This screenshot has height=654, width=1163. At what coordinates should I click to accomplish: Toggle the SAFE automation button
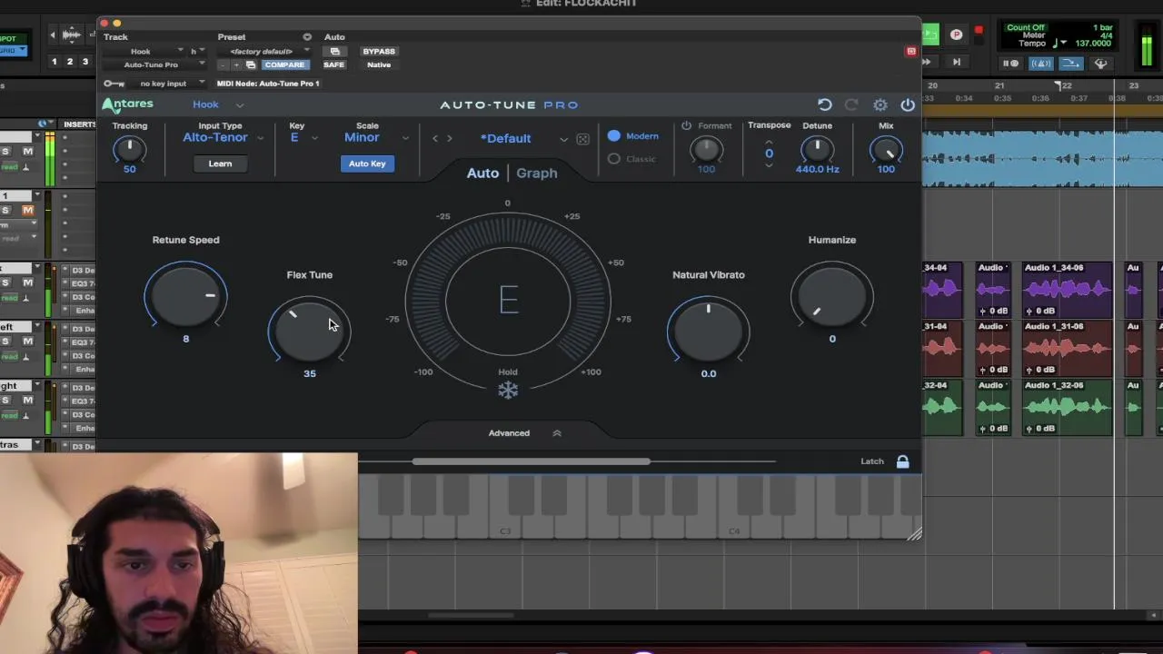point(333,64)
